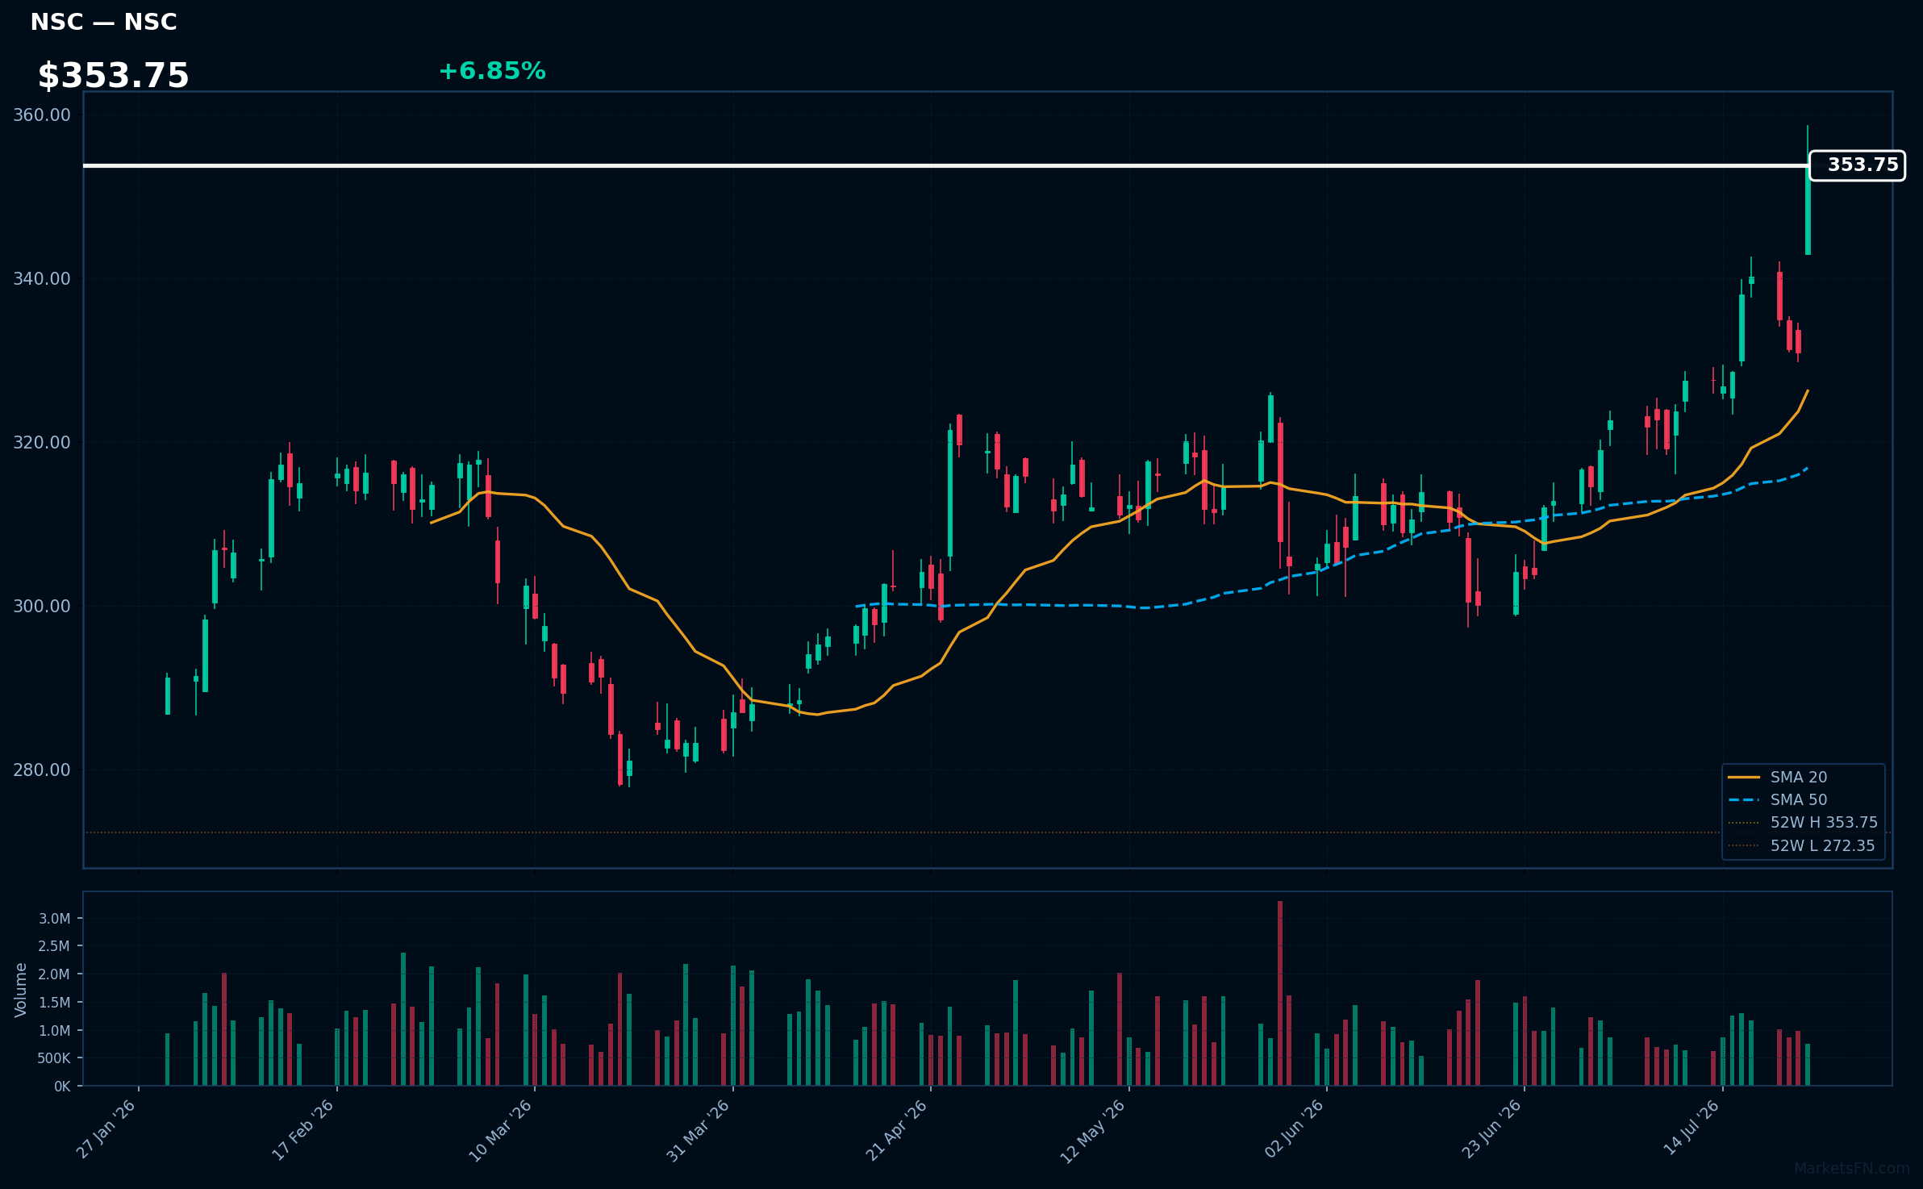Screen dimensions: 1923x1189
Task: Click the 3.0M volume axis label
Action: (55, 918)
